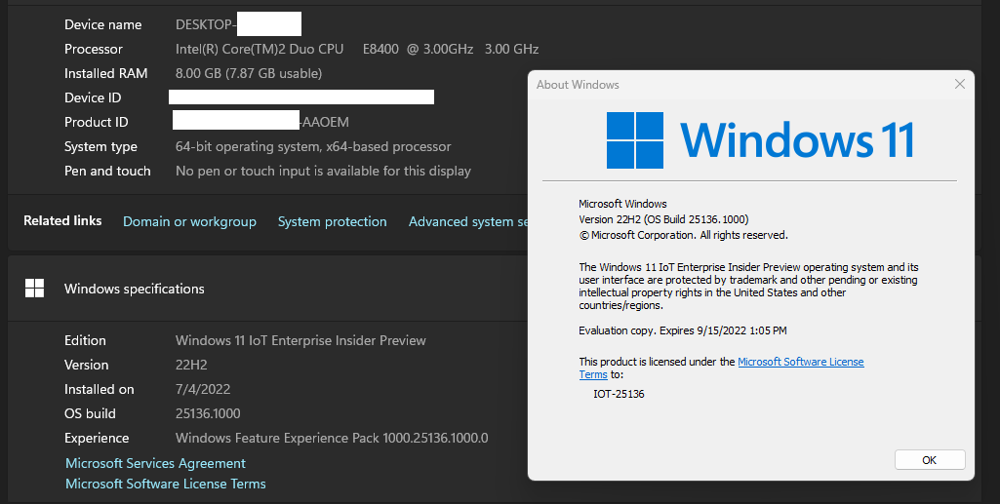Select the Experience value Feature Experience Pack
The width and height of the screenshot is (1000, 504).
tap(332, 438)
